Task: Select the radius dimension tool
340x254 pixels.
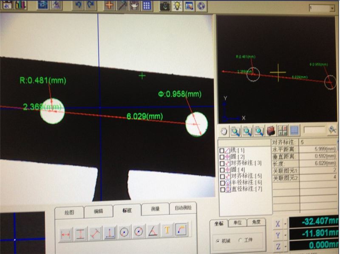Action: tap(124, 232)
